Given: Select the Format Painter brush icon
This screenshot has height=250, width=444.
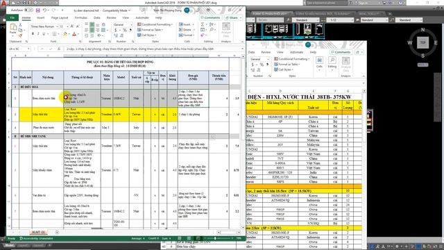Looking at the screenshot, I should point(20,35).
